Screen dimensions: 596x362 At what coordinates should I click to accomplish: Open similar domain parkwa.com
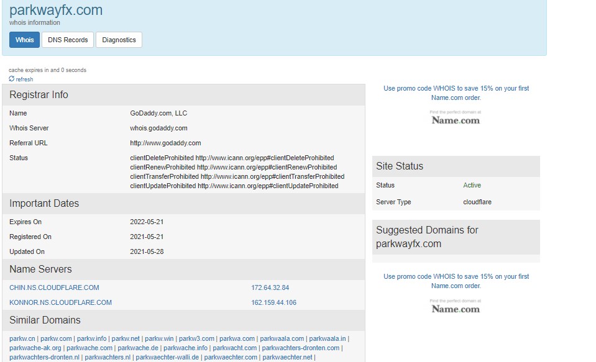point(237,338)
